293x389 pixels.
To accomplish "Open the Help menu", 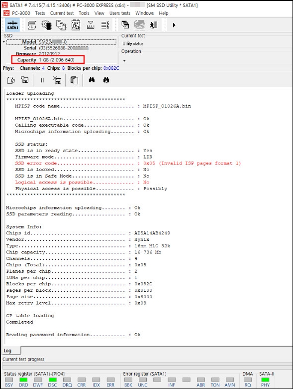I will tap(164, 13).
